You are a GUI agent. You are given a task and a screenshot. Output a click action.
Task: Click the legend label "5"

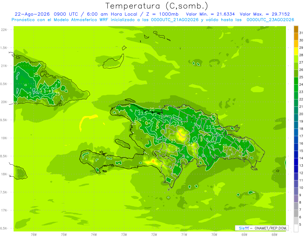pos(300,225)
